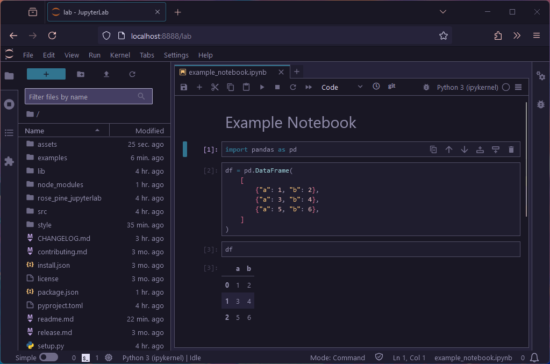Click the trusted notebook shield icon
Viewport: 550px width, 364px height.
(x=379, y=357)
